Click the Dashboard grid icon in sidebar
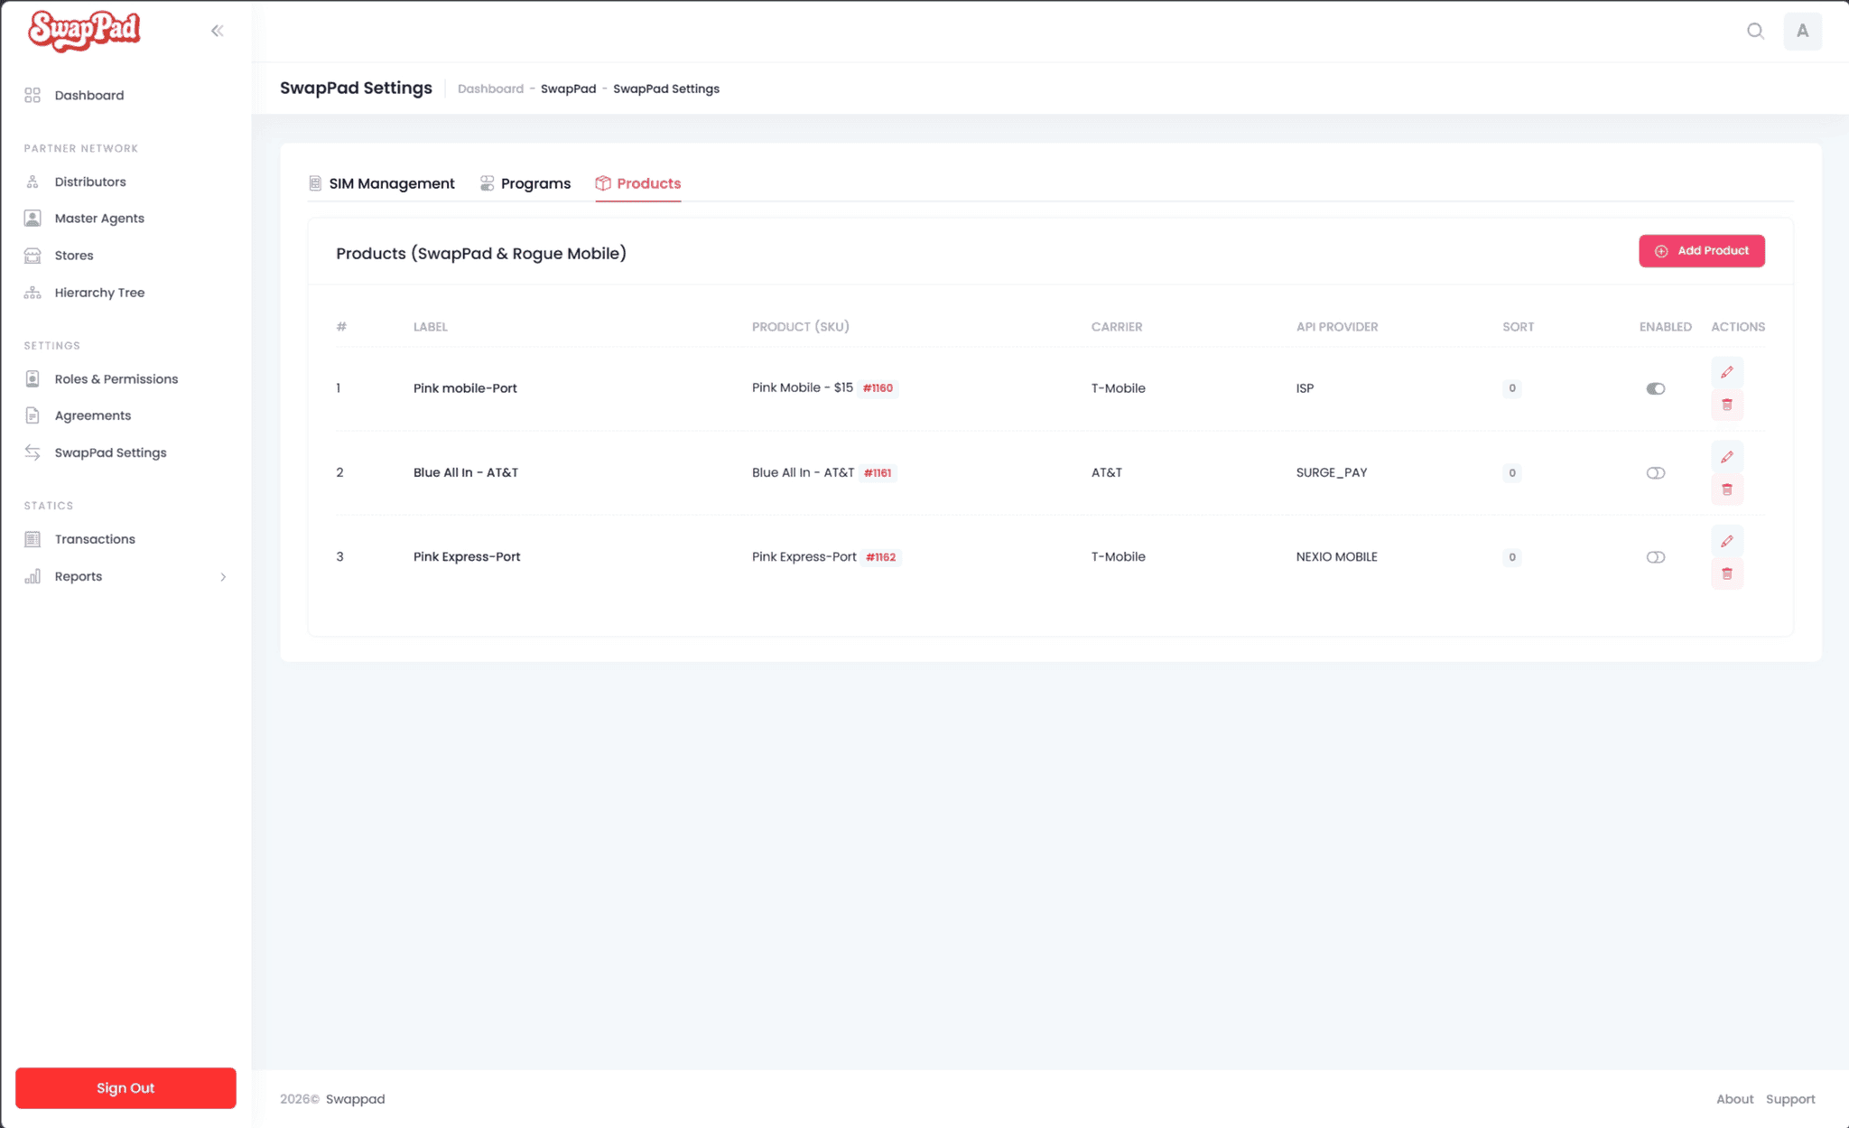This screenshot has width=1849, height=1128. (x=33, y=95)
